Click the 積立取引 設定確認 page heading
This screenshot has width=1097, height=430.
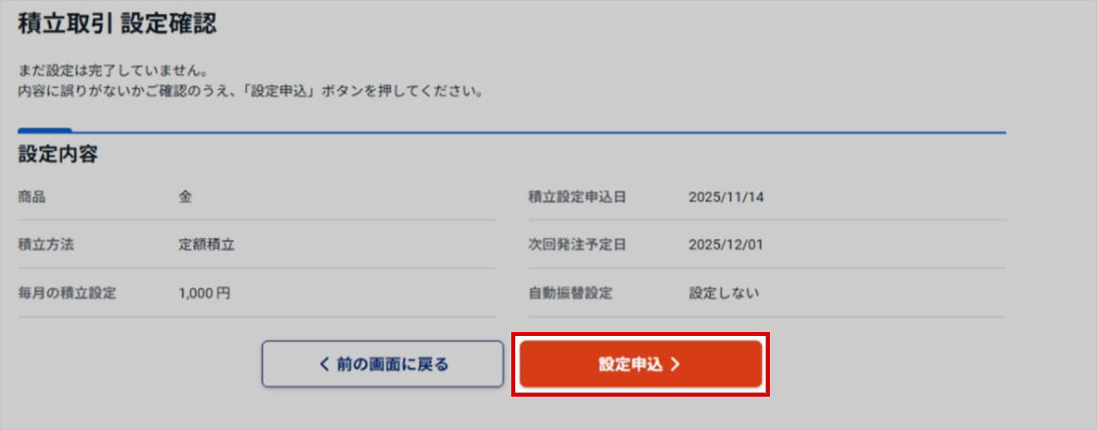(118, 26)
